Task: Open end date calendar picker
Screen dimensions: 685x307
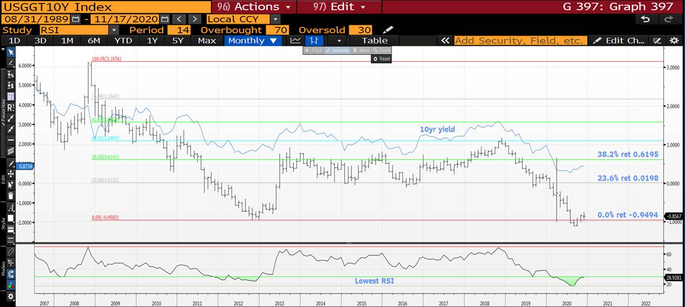Action: click(x=165, y=19)
